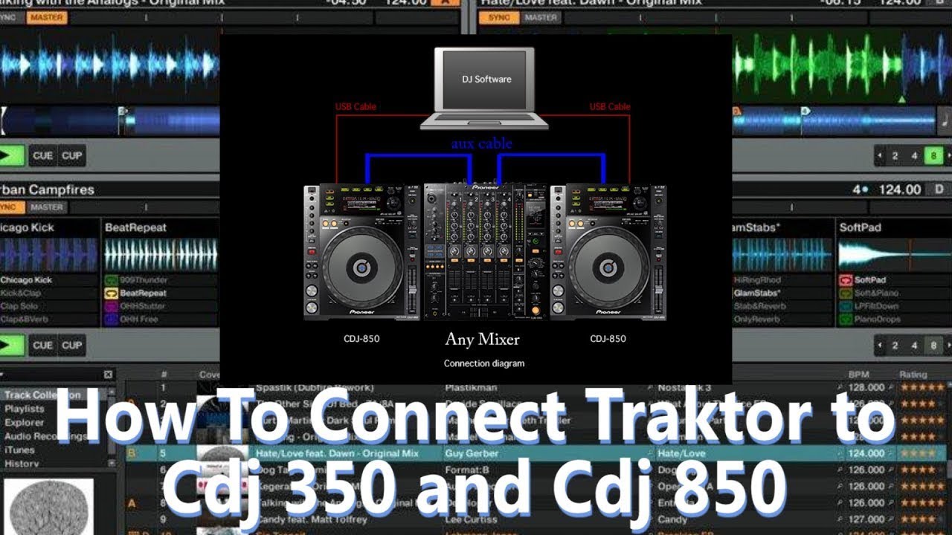Set loop size 4 on upper right deck
Viewport: 952px width, 535px height.
click(x=914, y=156)
